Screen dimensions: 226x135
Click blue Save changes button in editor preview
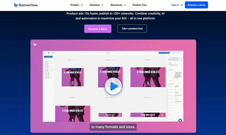tap(164, 53)
